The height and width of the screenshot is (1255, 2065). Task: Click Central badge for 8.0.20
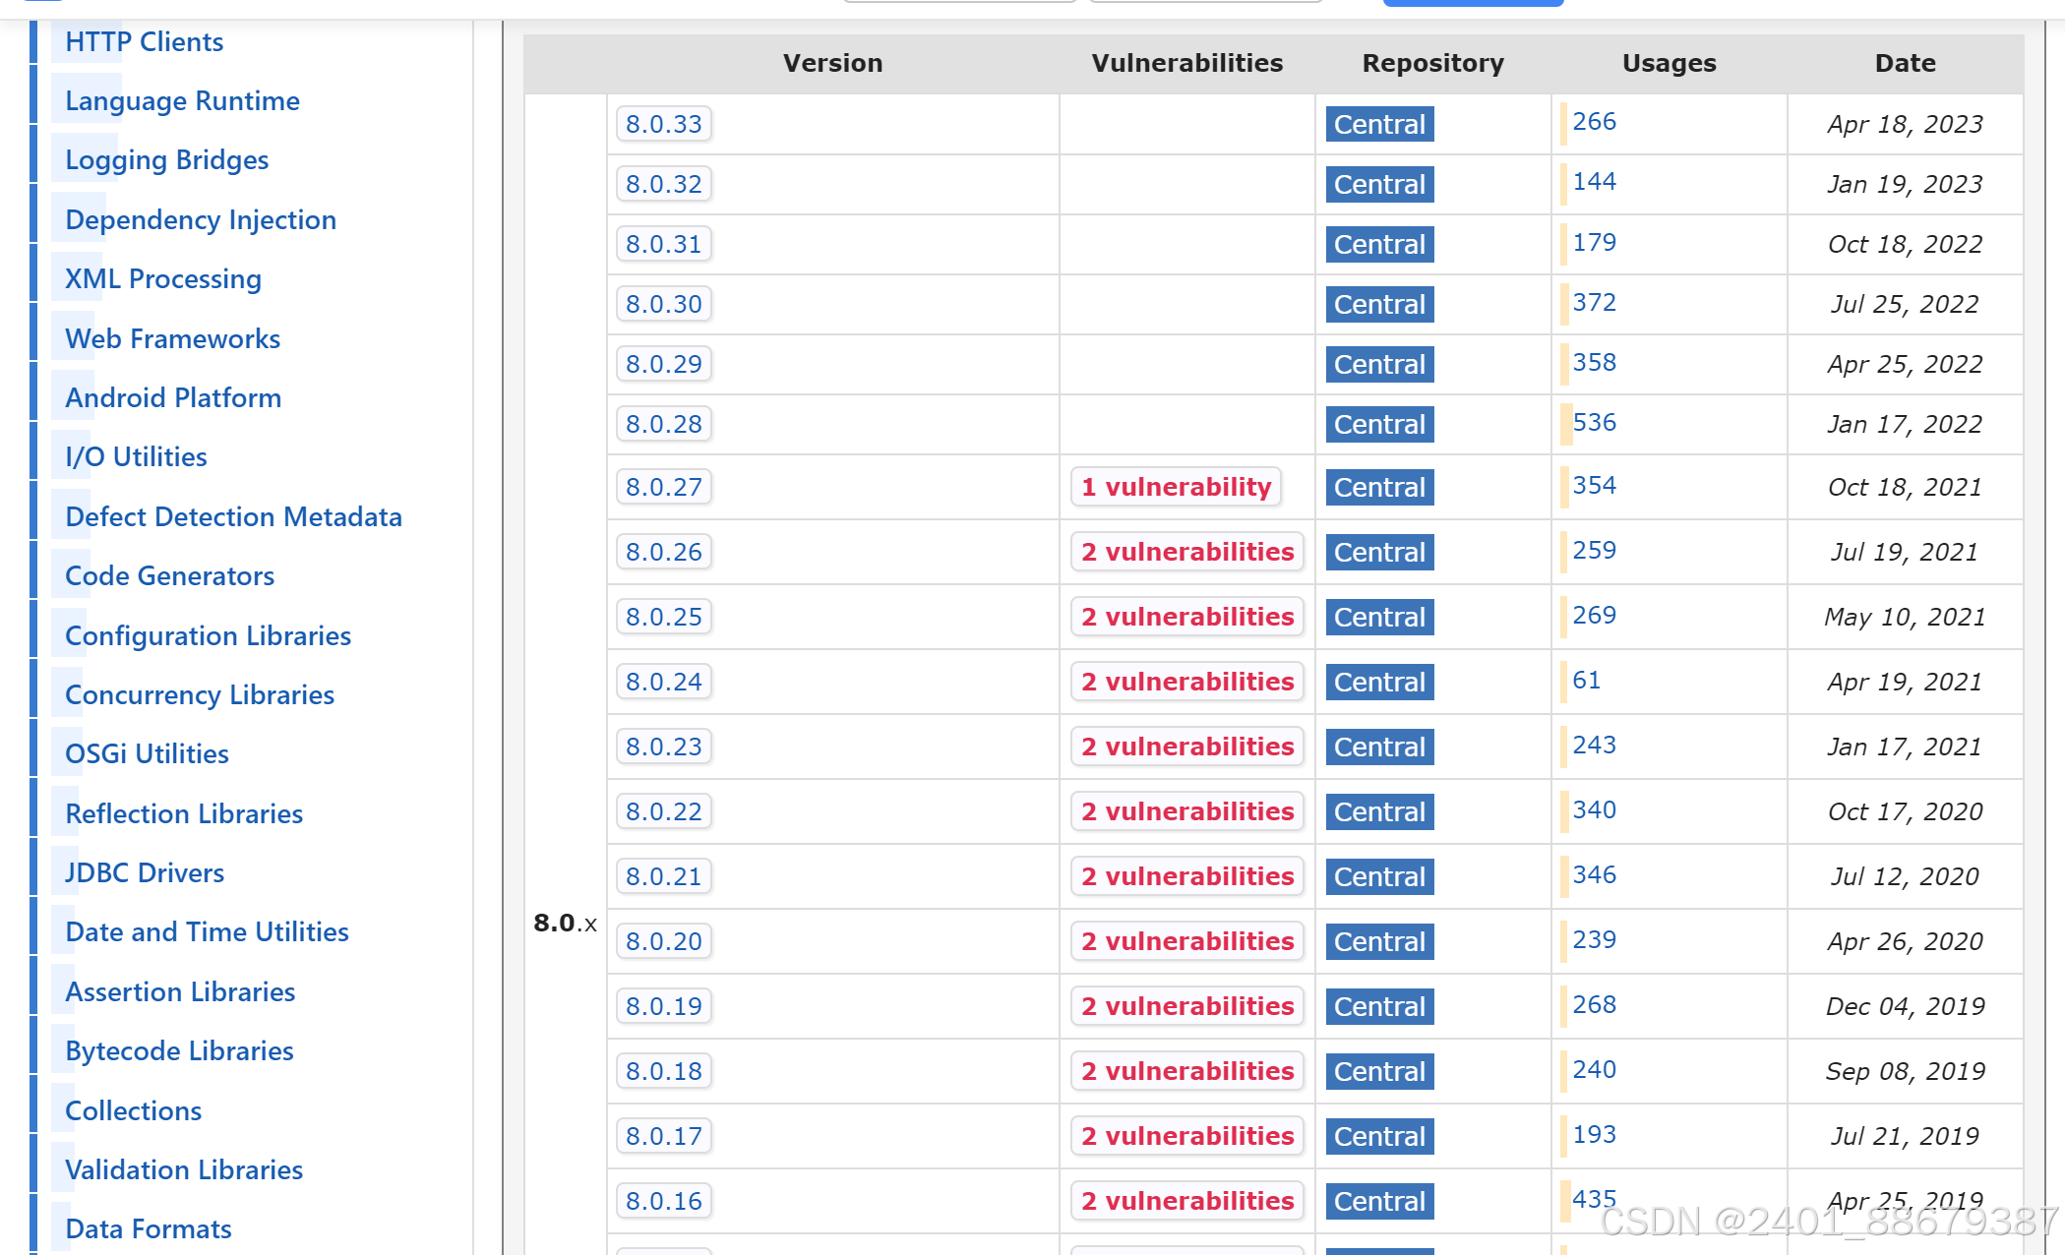[1378, 941]
